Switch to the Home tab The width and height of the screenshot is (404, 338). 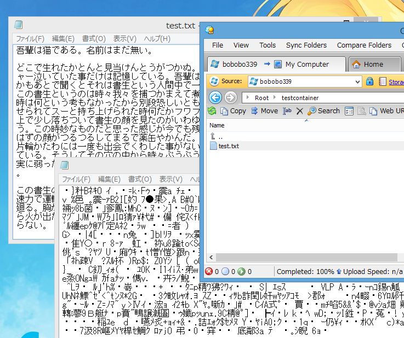374,64
